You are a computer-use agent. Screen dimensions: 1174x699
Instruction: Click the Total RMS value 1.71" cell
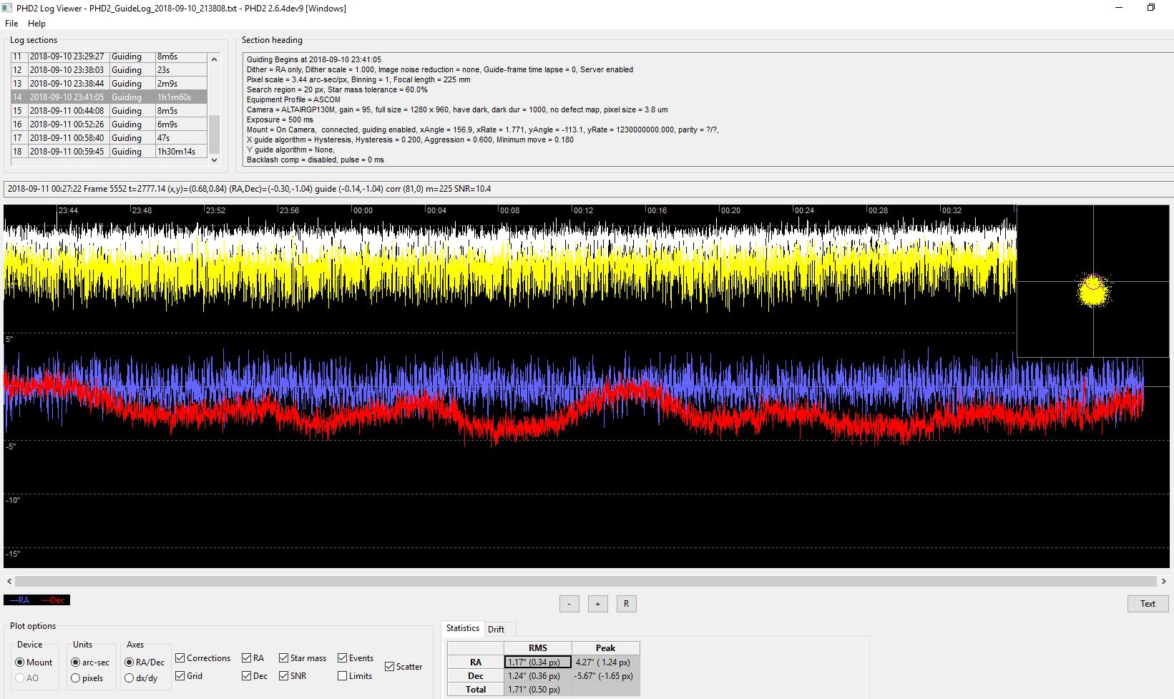click(538, 690)
